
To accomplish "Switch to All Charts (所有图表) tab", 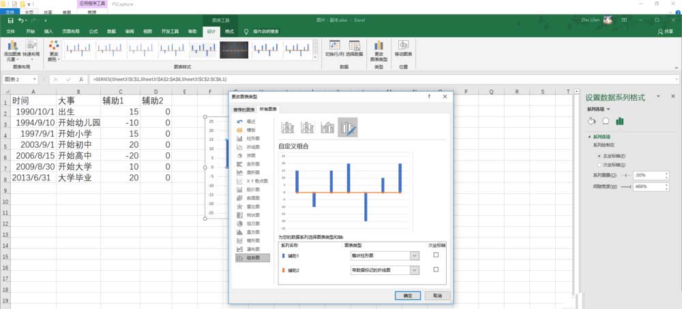I will (x=268, y=109).
